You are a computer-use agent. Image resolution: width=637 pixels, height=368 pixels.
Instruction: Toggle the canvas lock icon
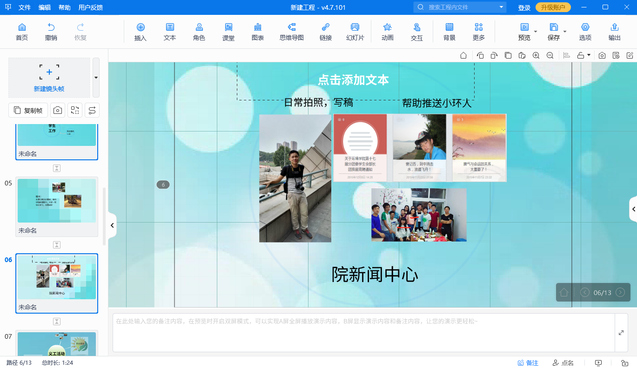click(581, 55)
